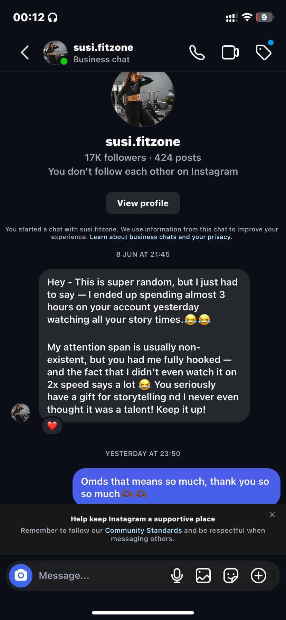
Task: Open the label tag icon in header
Action: [264, 52]
